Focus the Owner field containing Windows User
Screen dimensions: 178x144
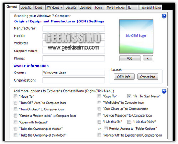pos(74,73)
